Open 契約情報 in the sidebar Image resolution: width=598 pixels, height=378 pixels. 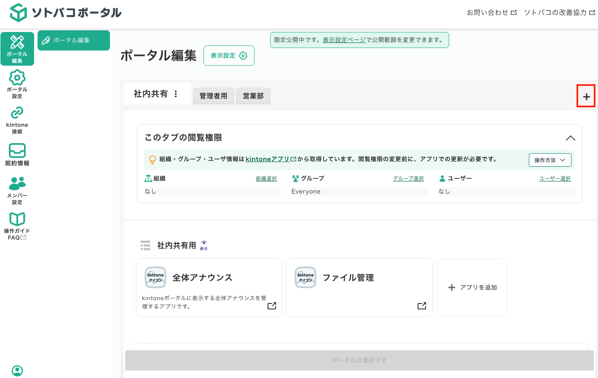tap(17, 153)
